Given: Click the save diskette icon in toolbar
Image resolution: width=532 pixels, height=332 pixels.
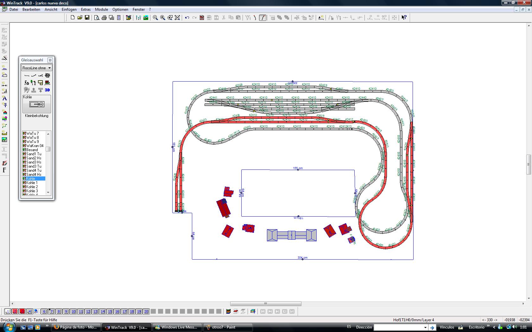Looking at the screenshot, I should point(87,18).
